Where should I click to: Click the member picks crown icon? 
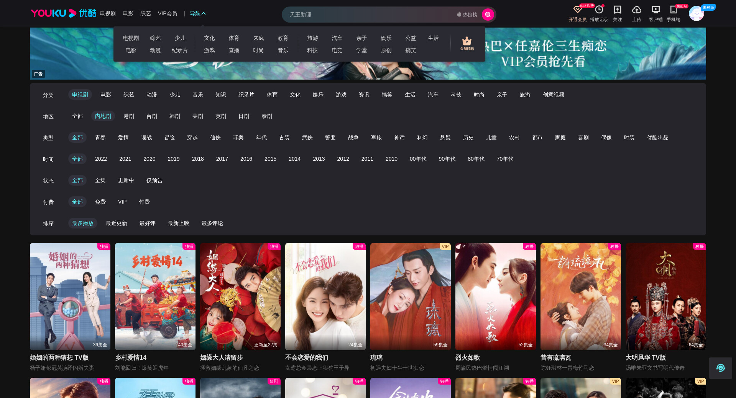pos(467,44)
